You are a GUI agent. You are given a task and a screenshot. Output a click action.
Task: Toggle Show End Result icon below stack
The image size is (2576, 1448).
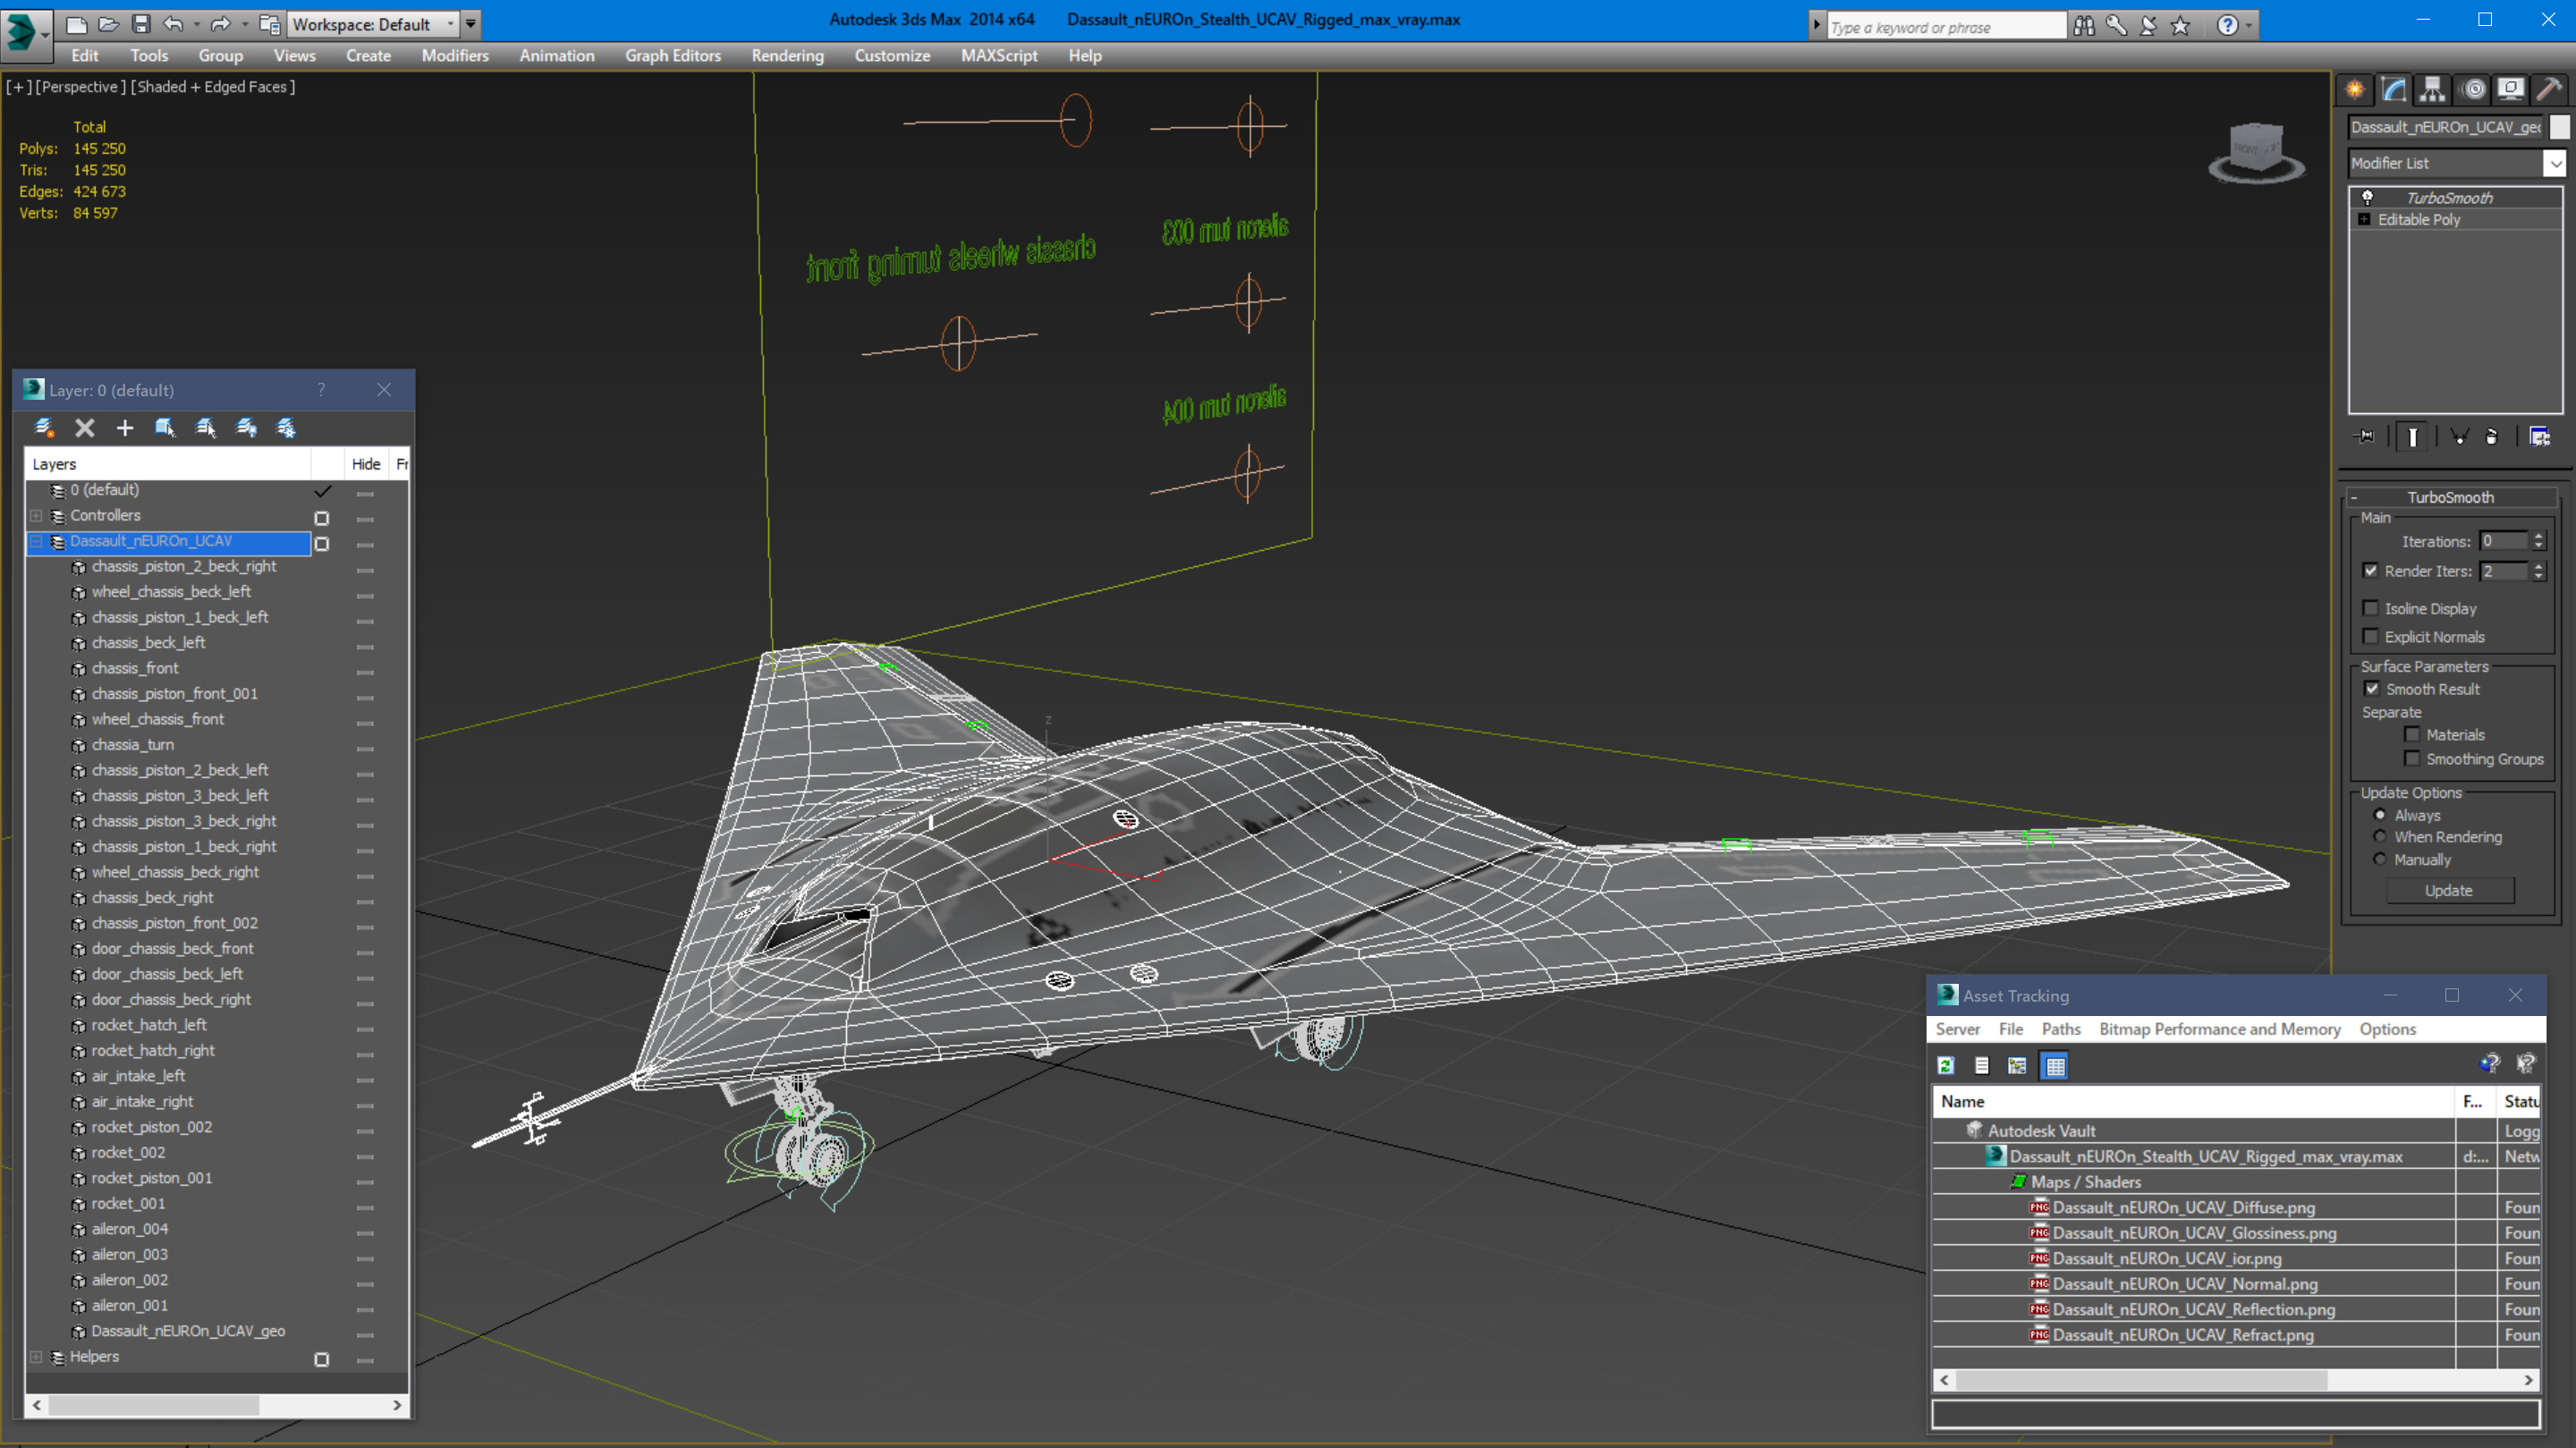click(x=2412, y=437)
